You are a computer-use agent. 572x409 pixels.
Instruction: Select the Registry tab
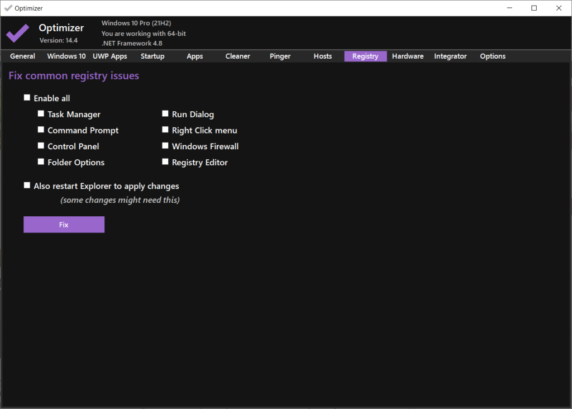point(365,56)
